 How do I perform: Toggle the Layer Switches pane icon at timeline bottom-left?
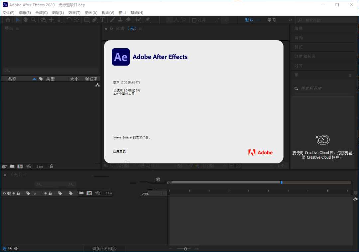[4, 249]
